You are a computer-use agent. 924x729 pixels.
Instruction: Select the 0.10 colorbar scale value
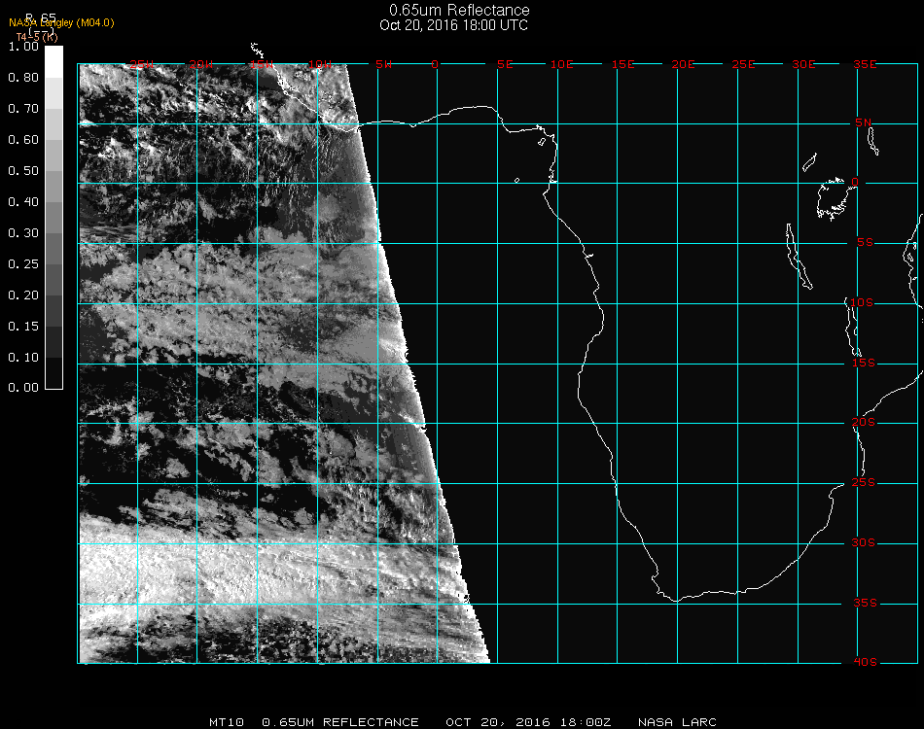23,358
